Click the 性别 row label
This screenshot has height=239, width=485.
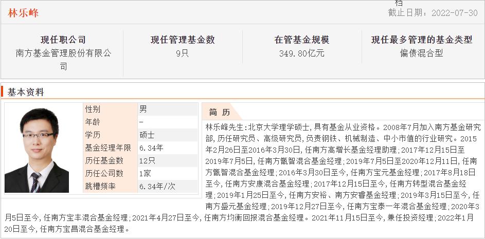pos(93,109)
